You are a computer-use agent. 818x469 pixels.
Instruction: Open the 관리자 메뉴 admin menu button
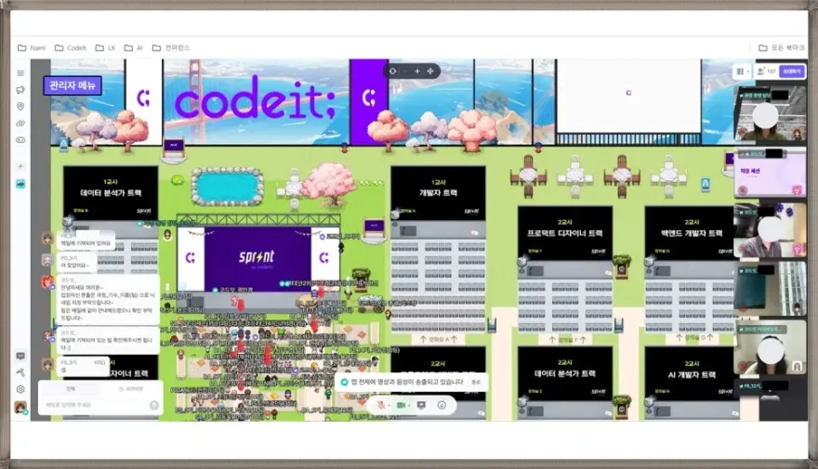tap(73, 85)
